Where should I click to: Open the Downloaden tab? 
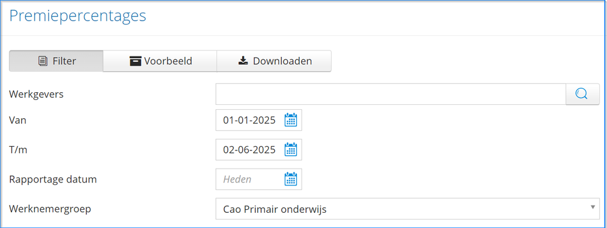[274, 61]
